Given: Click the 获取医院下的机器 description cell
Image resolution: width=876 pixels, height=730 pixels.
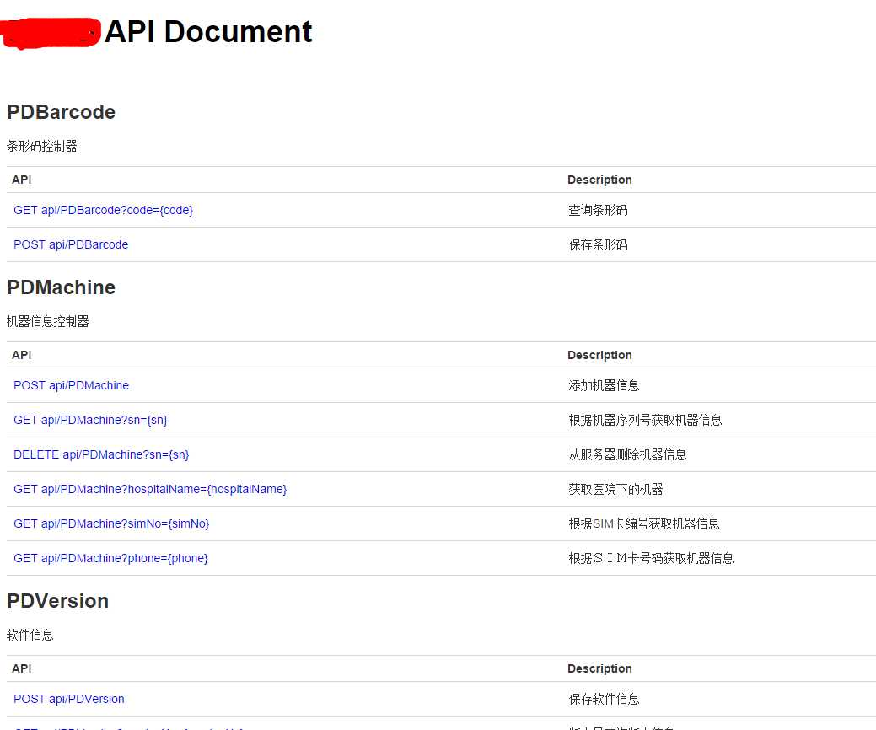Looking at the screenshot, I should (x=615, y=489).
